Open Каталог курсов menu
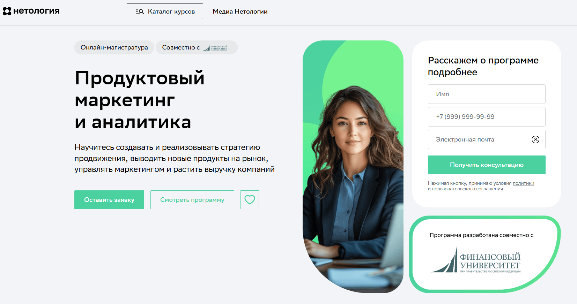Viewport: 577px width, 304px height. coord(165,12)
